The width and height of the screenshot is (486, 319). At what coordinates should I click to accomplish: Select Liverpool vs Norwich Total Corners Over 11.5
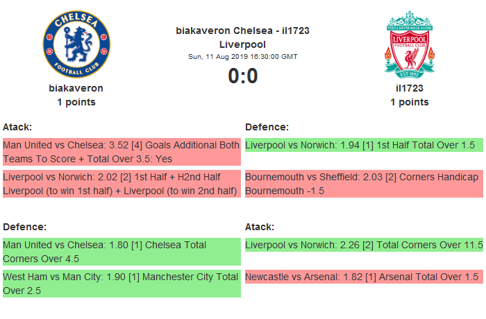coord(364,244)
